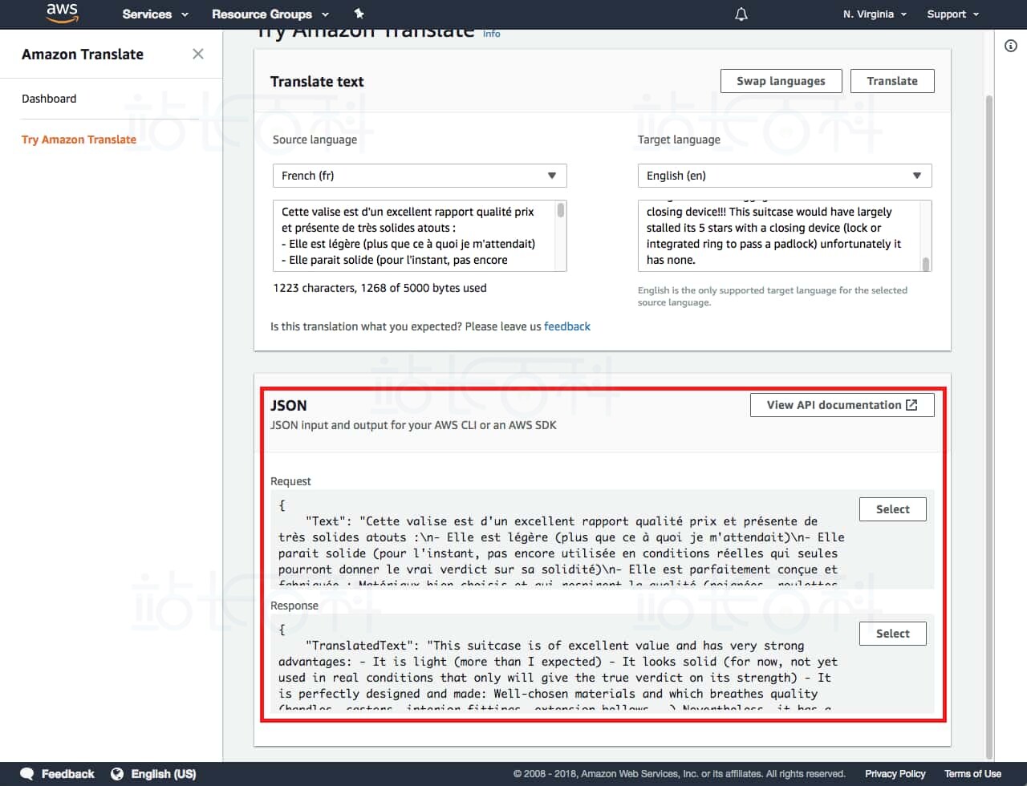Click Select button for Request JSON

[892, 509]
